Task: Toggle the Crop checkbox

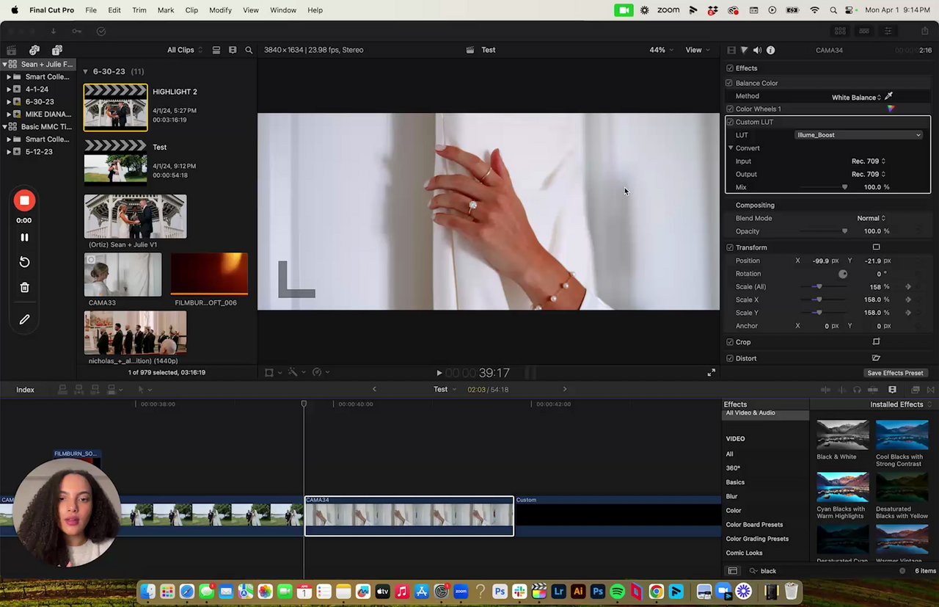Action: point(729,342)
